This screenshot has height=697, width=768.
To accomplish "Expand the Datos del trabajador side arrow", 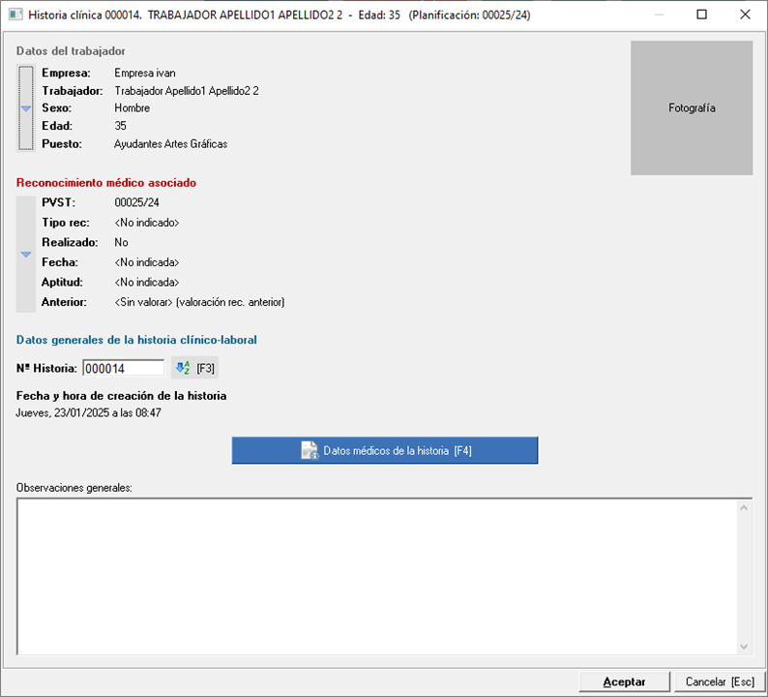I will coord(26,108).
